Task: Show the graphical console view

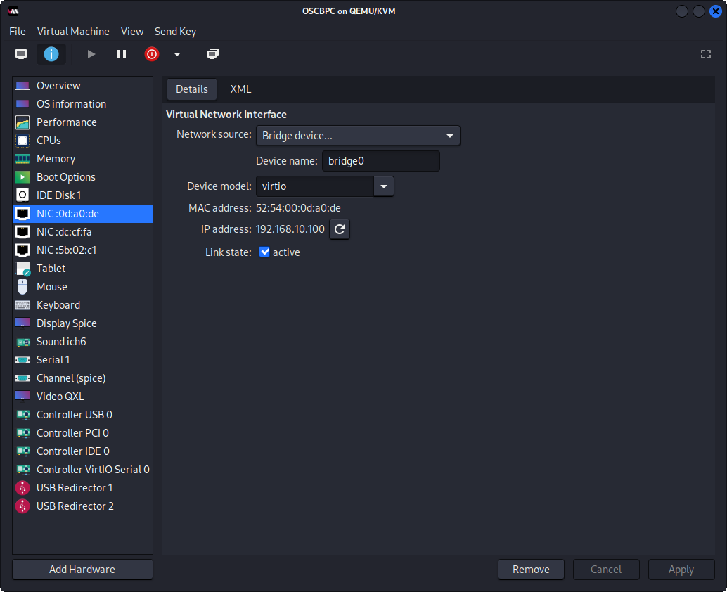Action: coord(21,54)
